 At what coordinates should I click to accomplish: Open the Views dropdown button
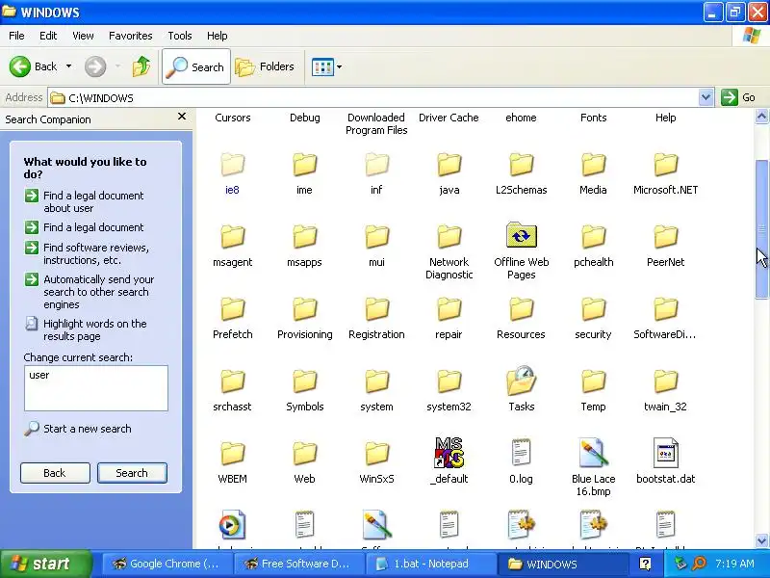[x=326, y=66]
